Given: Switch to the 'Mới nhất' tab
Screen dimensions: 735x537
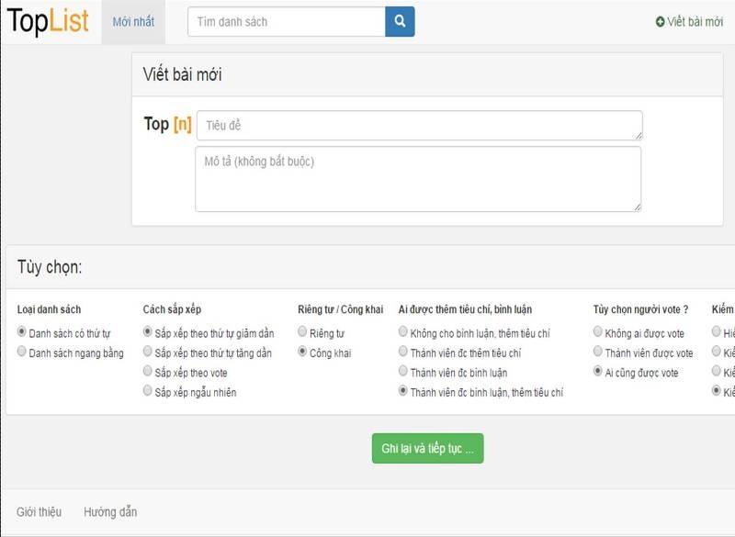Looking at the screenshot, I should click(x=133, y=21).
